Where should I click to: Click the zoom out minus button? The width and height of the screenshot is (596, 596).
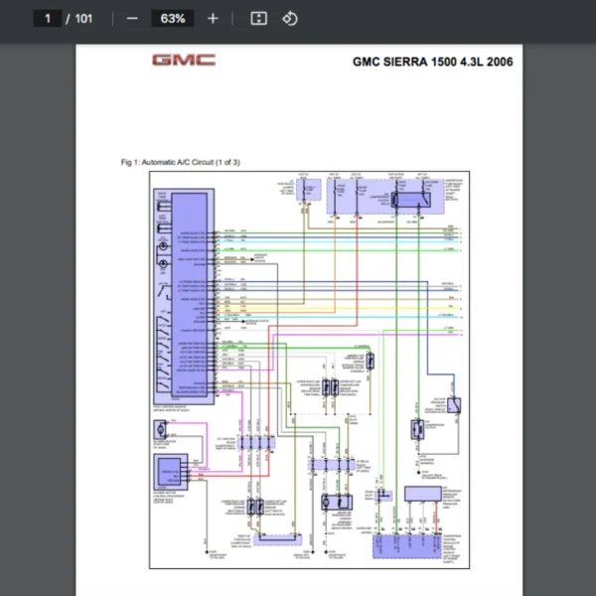[132, 18]
